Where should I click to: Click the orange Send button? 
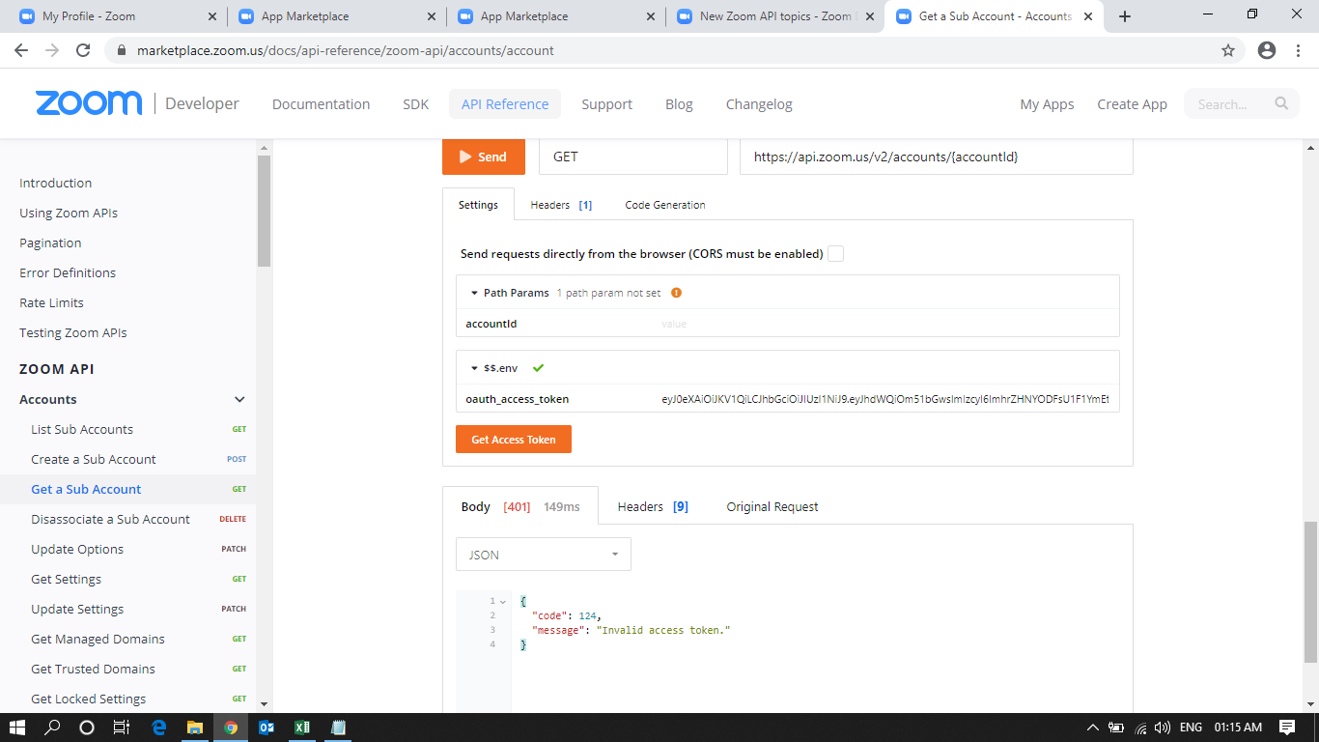(x=484, y=157)
